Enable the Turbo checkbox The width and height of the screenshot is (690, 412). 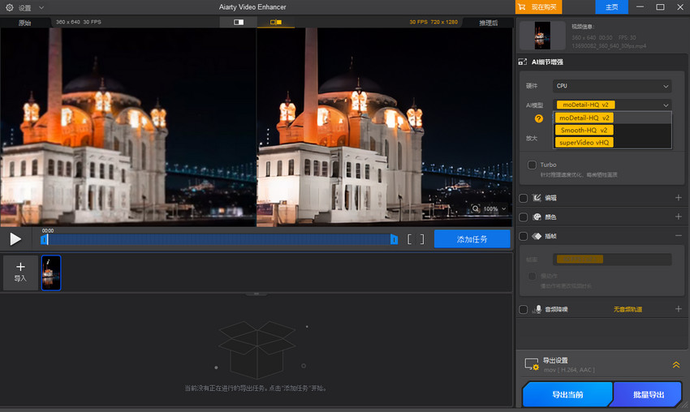coord(532,165)
